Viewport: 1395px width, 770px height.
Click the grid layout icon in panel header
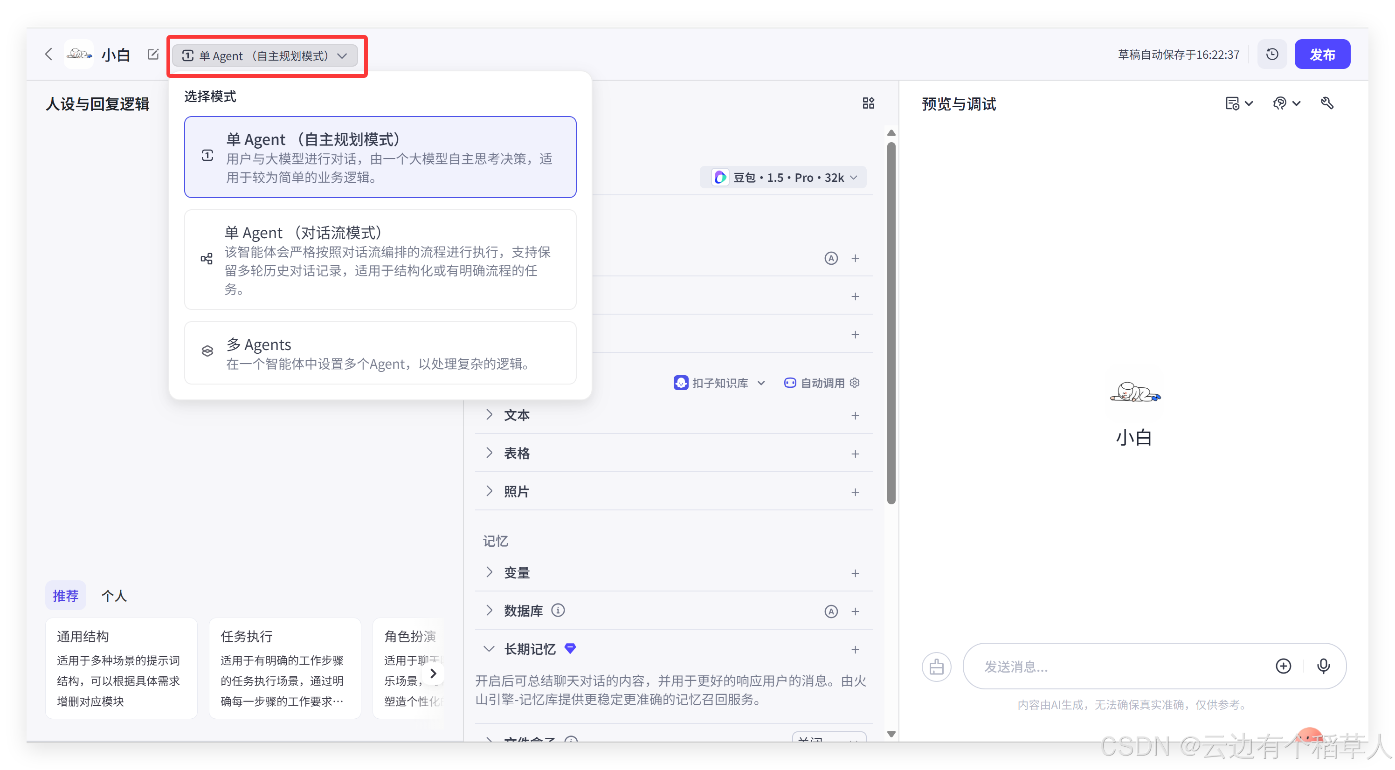(868, 103)
